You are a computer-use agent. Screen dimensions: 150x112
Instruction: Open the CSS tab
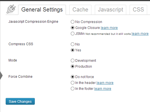click(x=138, y=10)
